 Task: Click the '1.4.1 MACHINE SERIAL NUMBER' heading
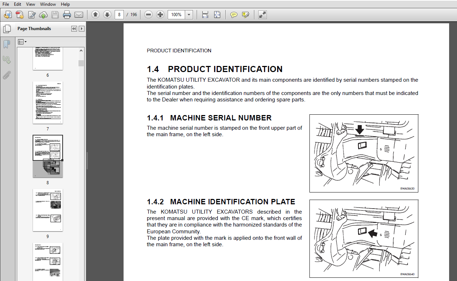(x=209, y=118)
